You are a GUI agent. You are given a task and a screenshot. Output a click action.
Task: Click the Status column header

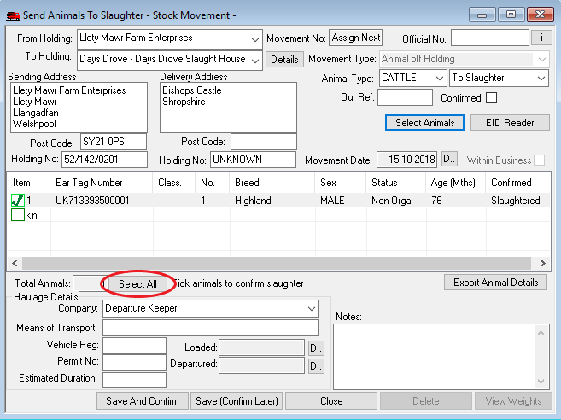coord(395,183)
